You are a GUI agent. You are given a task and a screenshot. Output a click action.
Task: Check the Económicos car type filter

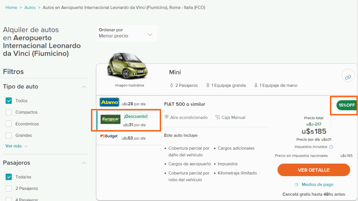click(9, 124)
